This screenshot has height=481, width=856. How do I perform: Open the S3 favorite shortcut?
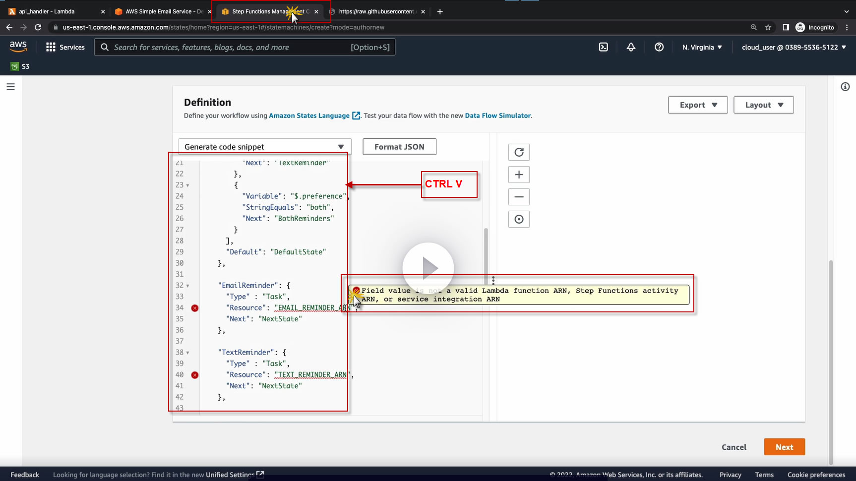[20, 66]
